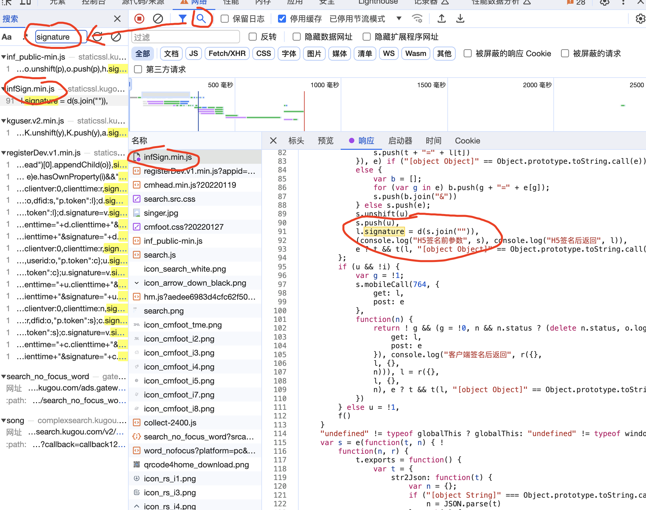The image size is (646, 510).
Task: Filter by JS type
Action: 194,54
